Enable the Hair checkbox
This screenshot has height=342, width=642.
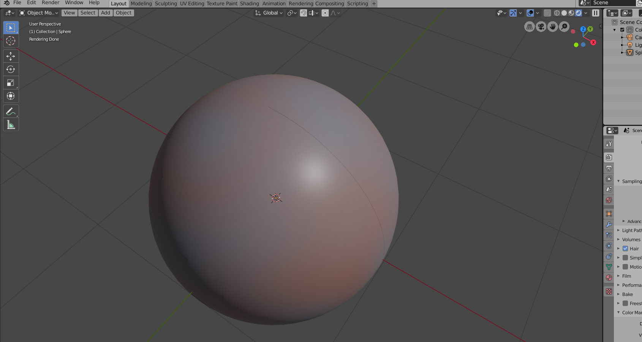click(625, 249)
